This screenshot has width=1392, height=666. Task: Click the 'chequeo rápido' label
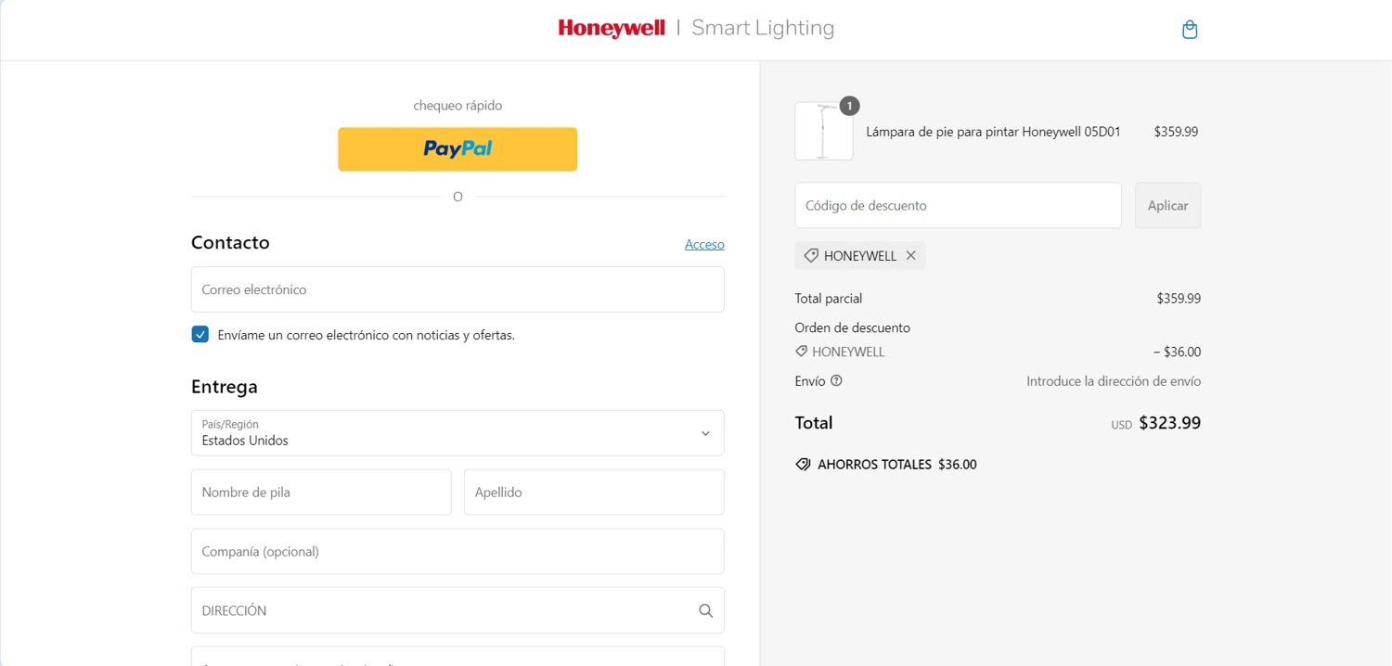tap(458, 106)
